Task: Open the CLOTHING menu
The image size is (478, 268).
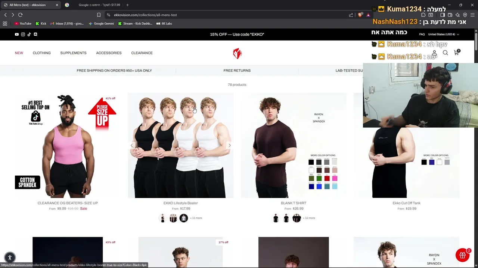Action: (x=41, y=53)
